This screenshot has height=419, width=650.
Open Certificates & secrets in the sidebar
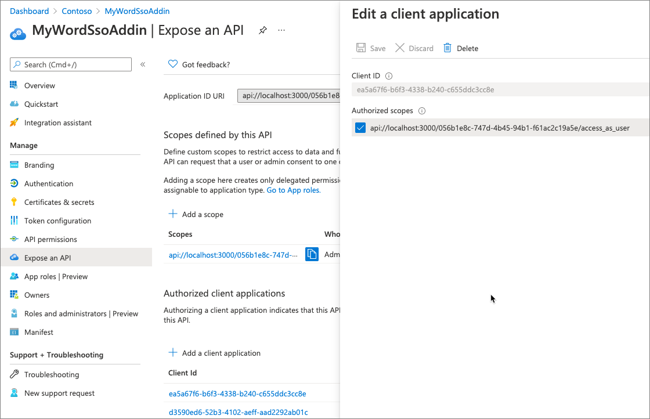coord(59,203)
